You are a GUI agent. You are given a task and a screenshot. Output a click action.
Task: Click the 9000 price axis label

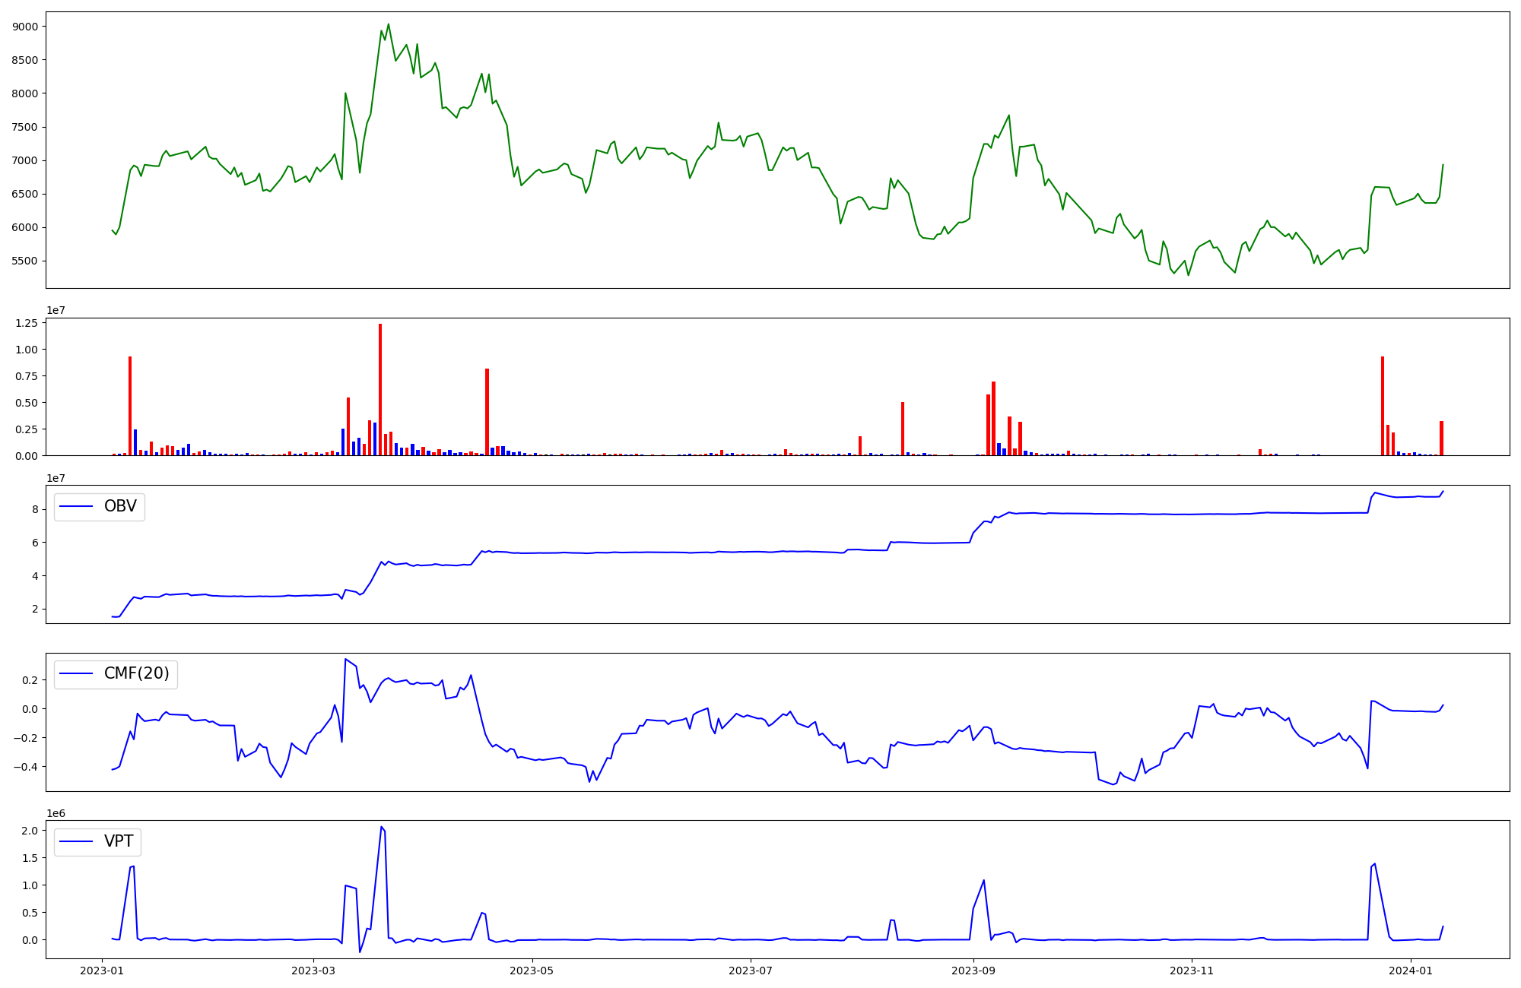(x=25, y=27)
